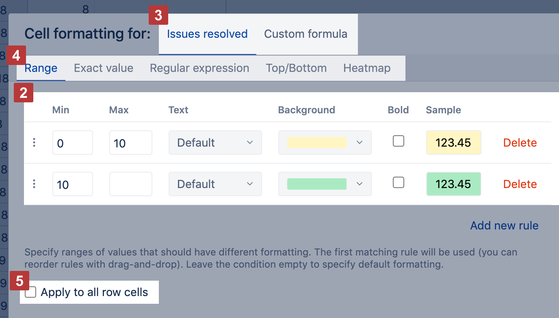Viewport: 559px width, 318px height.
Task: Click the green 123.45 sample swatch
Action: (x=453, y=184)
